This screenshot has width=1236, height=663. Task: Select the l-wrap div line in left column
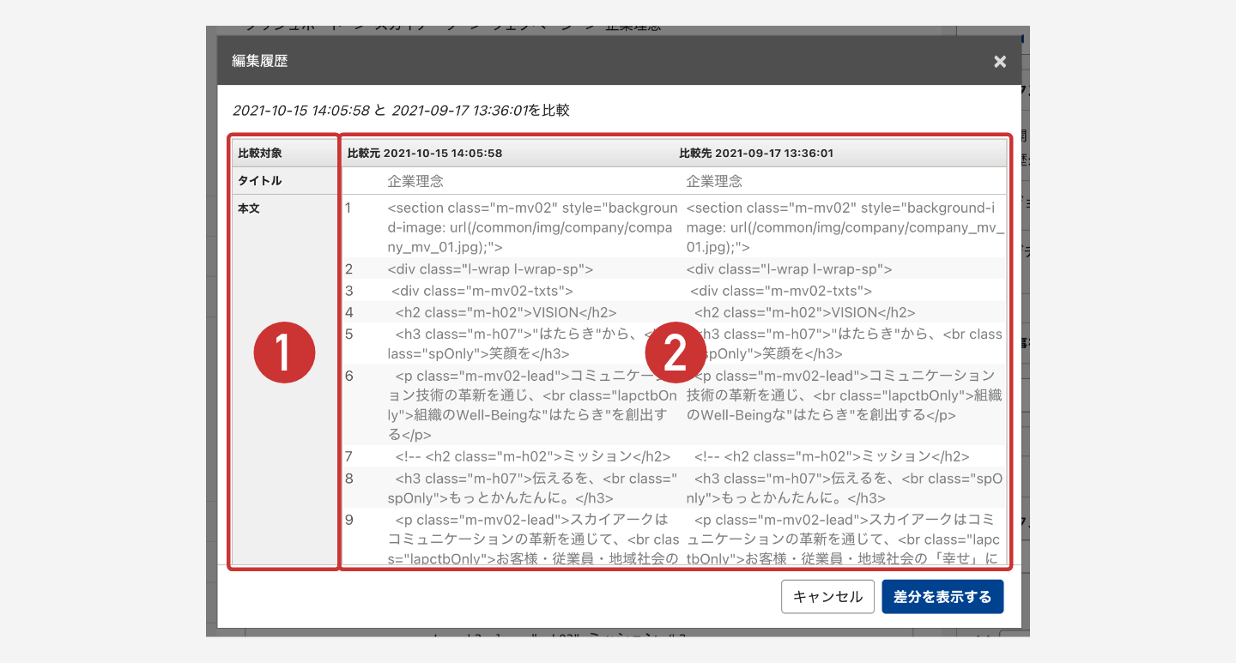tap(490, 269)
